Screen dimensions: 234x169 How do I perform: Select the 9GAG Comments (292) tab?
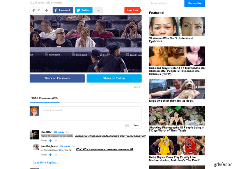point(44,98)
